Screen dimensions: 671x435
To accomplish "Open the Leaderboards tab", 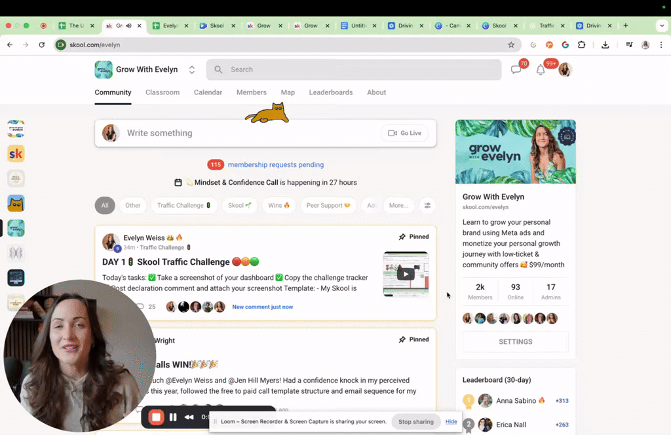I will [x=330, y=92].
